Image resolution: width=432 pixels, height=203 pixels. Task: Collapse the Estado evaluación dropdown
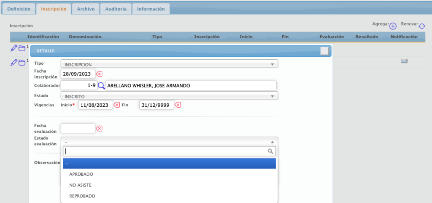pos(169,142)
